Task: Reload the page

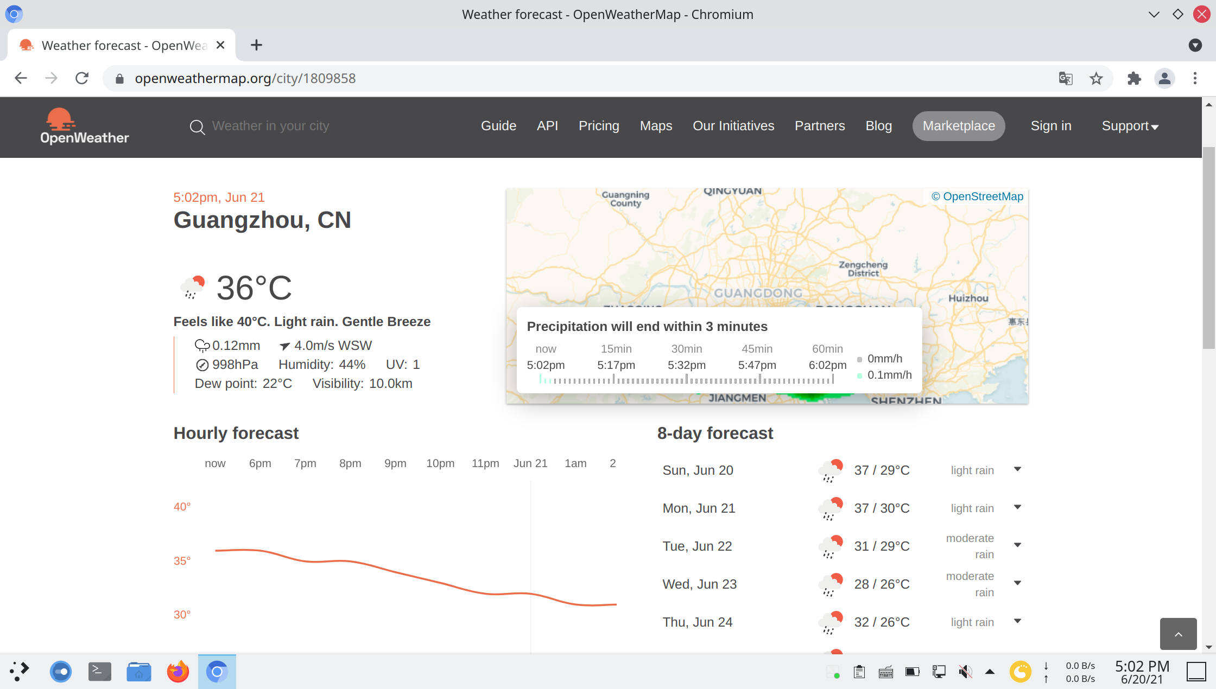Action: (82, 79)
